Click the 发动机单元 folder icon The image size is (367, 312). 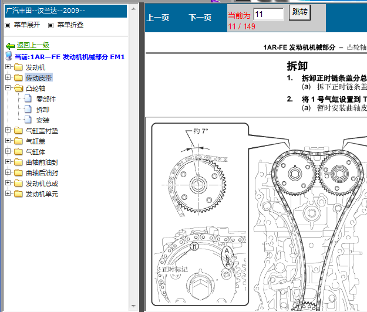point(18,194)
